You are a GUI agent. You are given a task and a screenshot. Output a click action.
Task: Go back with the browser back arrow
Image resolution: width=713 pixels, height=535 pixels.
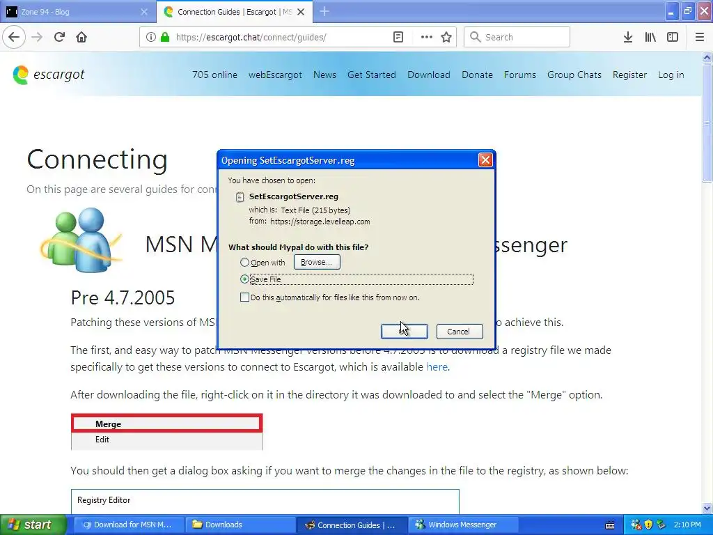[x=14, y=37]
